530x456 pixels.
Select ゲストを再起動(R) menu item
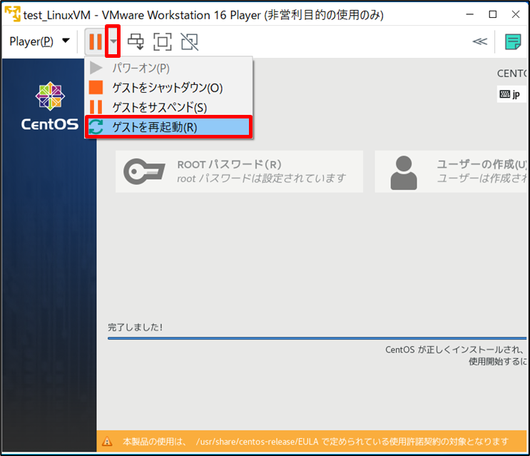(x=168, y=127)
